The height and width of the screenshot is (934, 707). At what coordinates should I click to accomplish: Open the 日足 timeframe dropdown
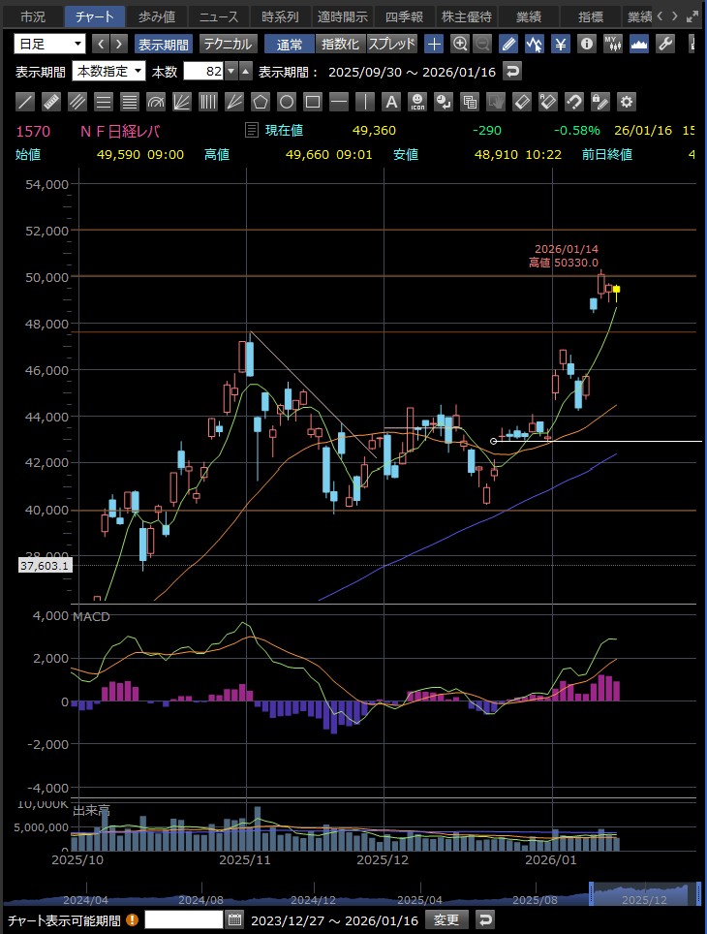pos(49,44)
